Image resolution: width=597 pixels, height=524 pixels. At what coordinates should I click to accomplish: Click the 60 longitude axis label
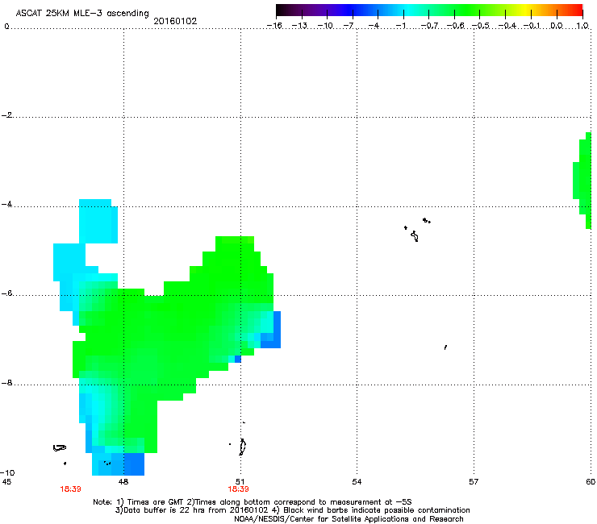pyautogui.click(x=591, y=482)
